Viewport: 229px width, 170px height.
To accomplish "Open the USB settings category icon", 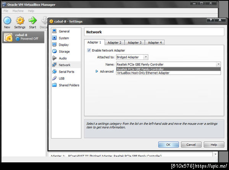I will [x=55, y=78].
